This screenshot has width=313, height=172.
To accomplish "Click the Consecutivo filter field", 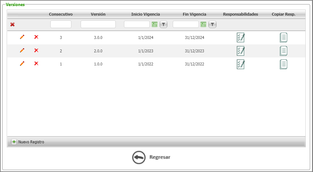I will (61, 24).
